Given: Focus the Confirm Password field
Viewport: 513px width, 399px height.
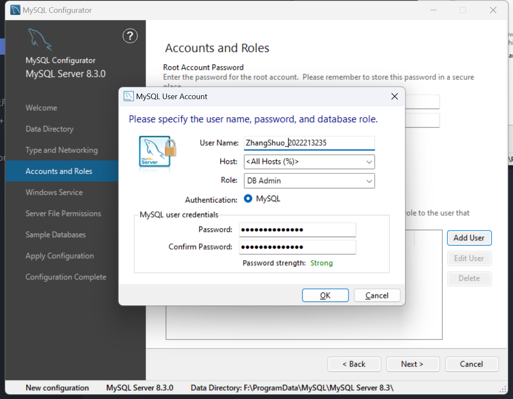Looking at the screenshot, I should coord(298,247).
